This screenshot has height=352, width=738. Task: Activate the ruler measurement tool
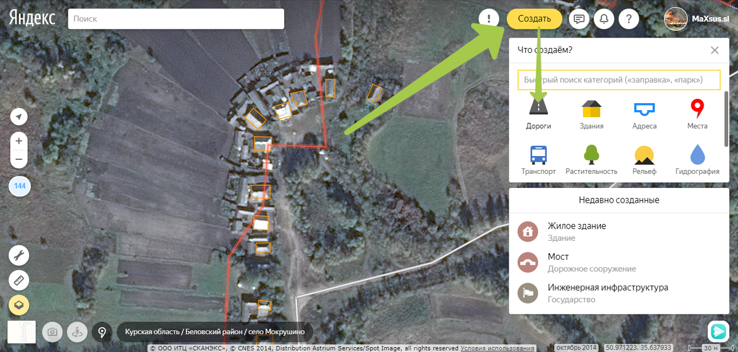click(19, 281)
